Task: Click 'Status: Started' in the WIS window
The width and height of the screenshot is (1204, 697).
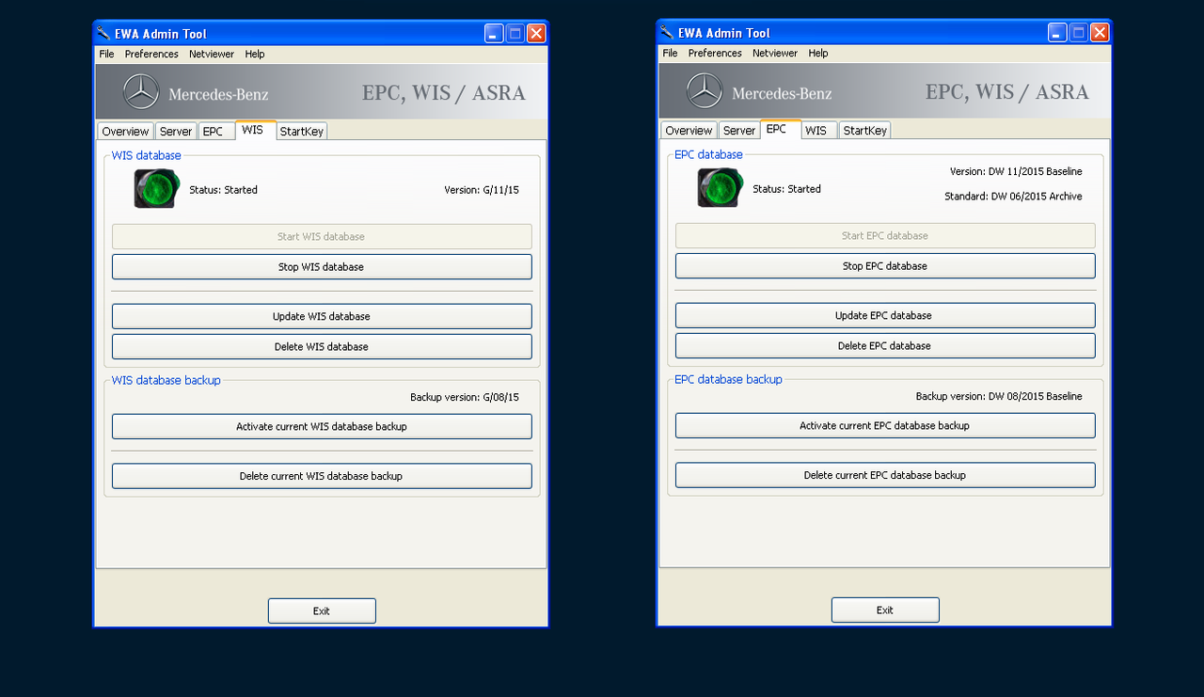Action: [x=223, y=190]
